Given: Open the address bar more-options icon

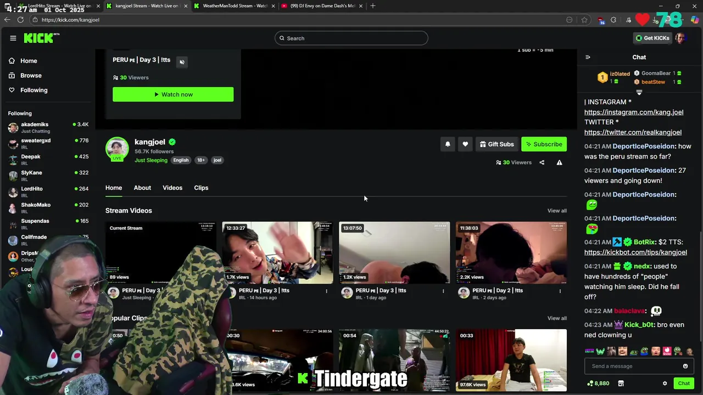Looking at the screenshot, I should [570, 20].
